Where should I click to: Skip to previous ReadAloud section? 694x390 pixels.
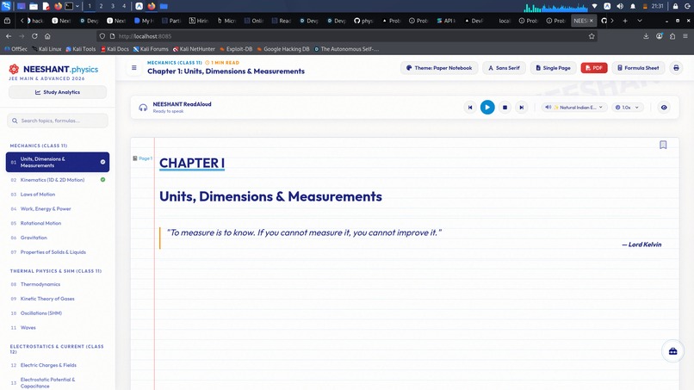pos(470,107)
